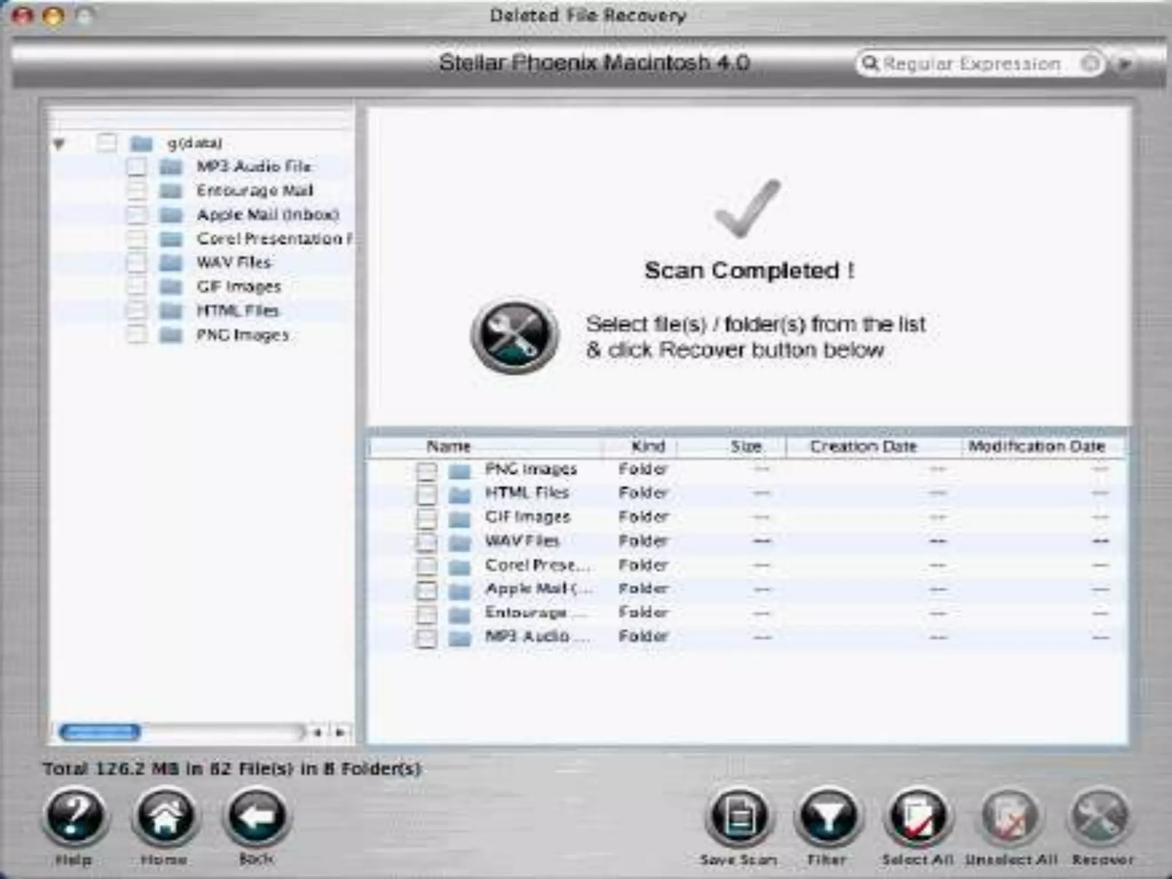Tick the PNG Images checkbox in file list
This screenshot has height=879, width=1172.
[x=426, y=472]
